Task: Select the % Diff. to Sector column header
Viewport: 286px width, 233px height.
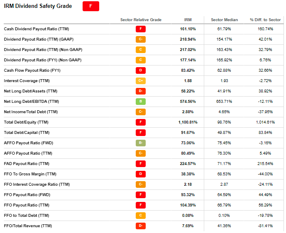Action: pos(265,20)
